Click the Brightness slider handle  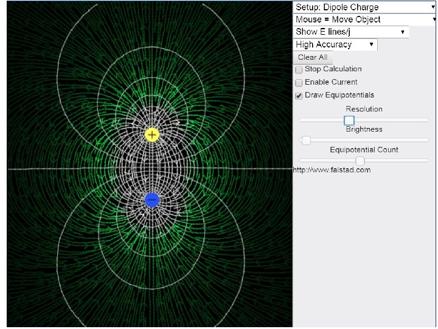pyautogui.click(x=306, y=141)
